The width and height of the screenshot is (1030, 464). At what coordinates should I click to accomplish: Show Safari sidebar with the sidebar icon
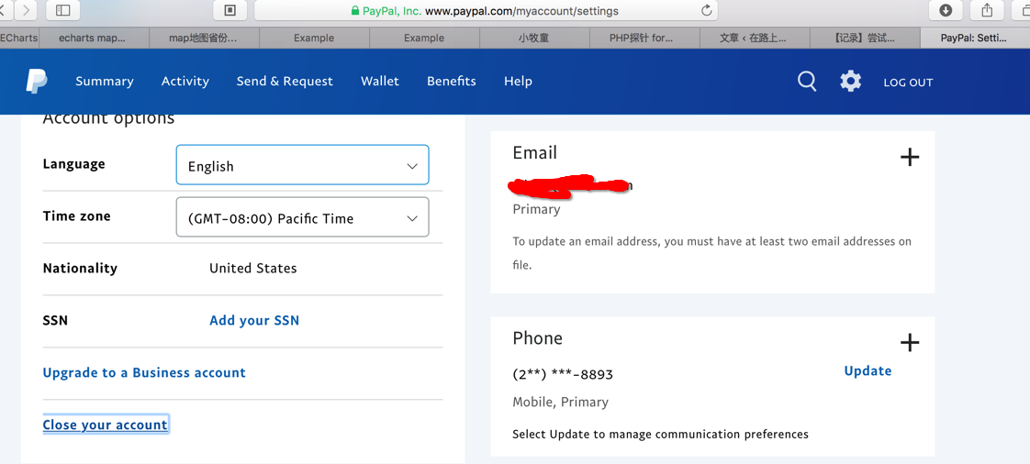tap(63, 10)
